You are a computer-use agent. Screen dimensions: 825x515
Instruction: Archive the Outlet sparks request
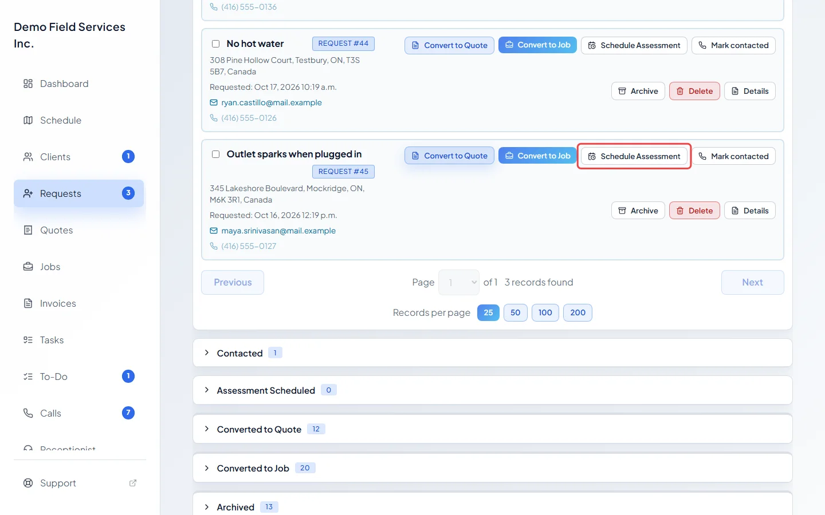click(638, 211)
